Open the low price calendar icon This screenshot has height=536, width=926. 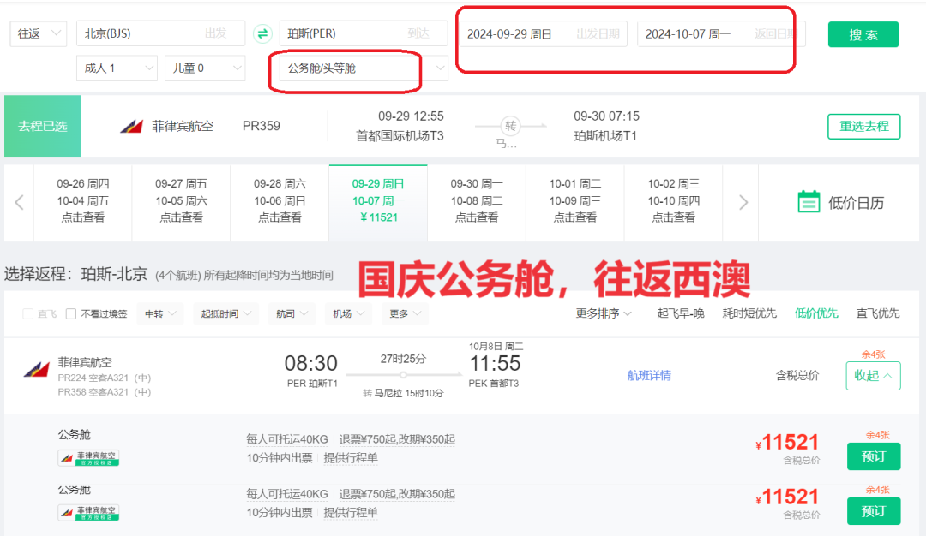click(x=809, y=202)
